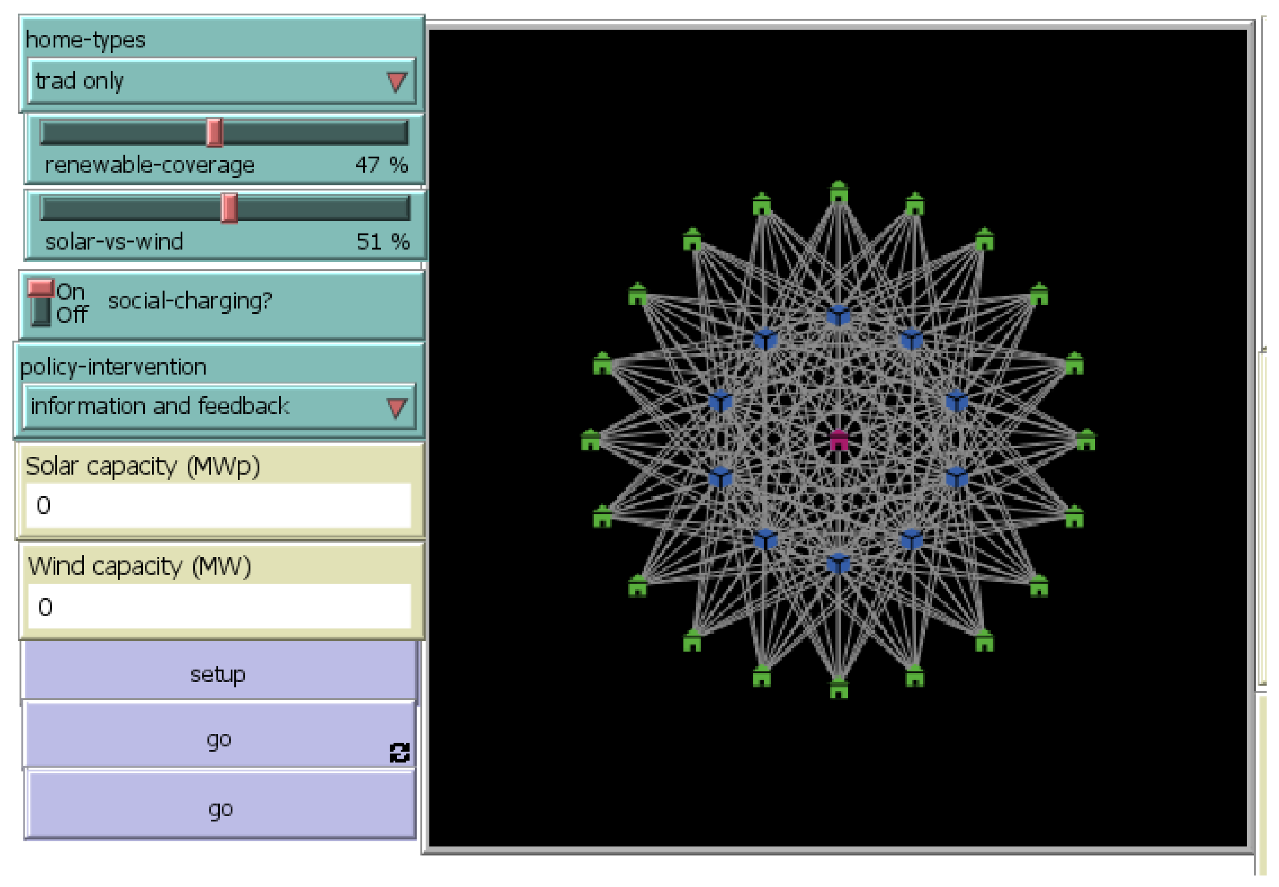
Task: Select the topmost green house node
Action: pyautogui.click(x=839, y=192)
